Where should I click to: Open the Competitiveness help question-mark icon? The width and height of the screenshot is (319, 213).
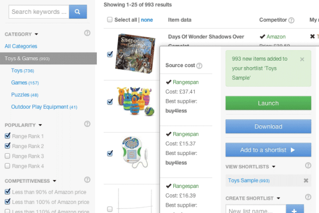point(87,179)
